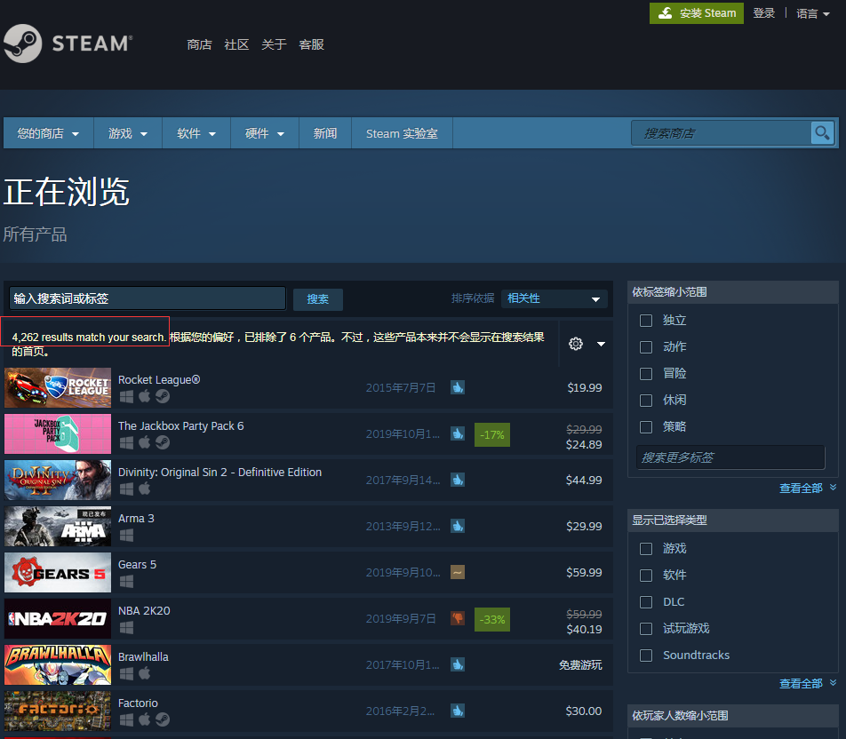
Task: Click review thumb icon for Brawlhalla
Action: [458, 664]
